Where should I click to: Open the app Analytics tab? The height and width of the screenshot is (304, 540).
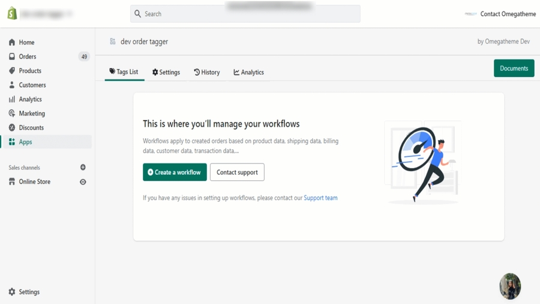tap(248, 72)
